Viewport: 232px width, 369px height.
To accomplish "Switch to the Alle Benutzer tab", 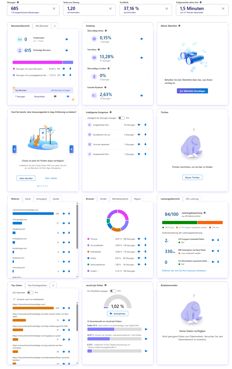I will [42, 26].
